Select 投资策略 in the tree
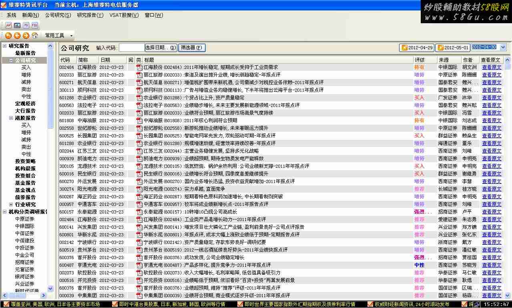 point(25,161)
